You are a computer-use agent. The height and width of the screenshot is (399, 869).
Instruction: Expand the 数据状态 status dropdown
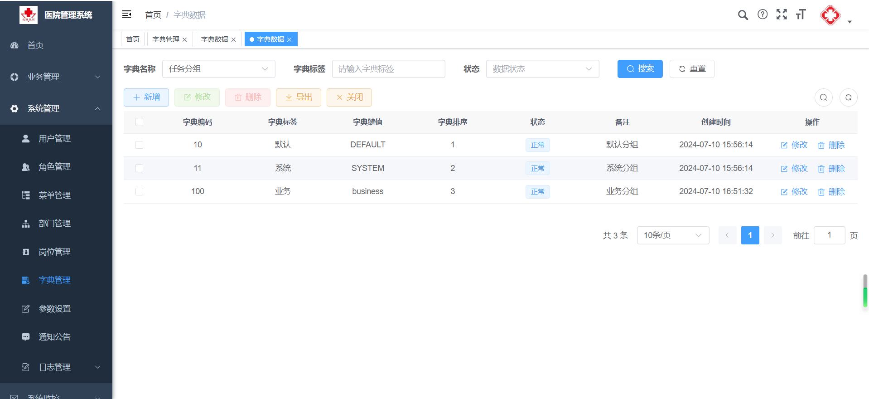pyautogui.click(x=542, y=69)
